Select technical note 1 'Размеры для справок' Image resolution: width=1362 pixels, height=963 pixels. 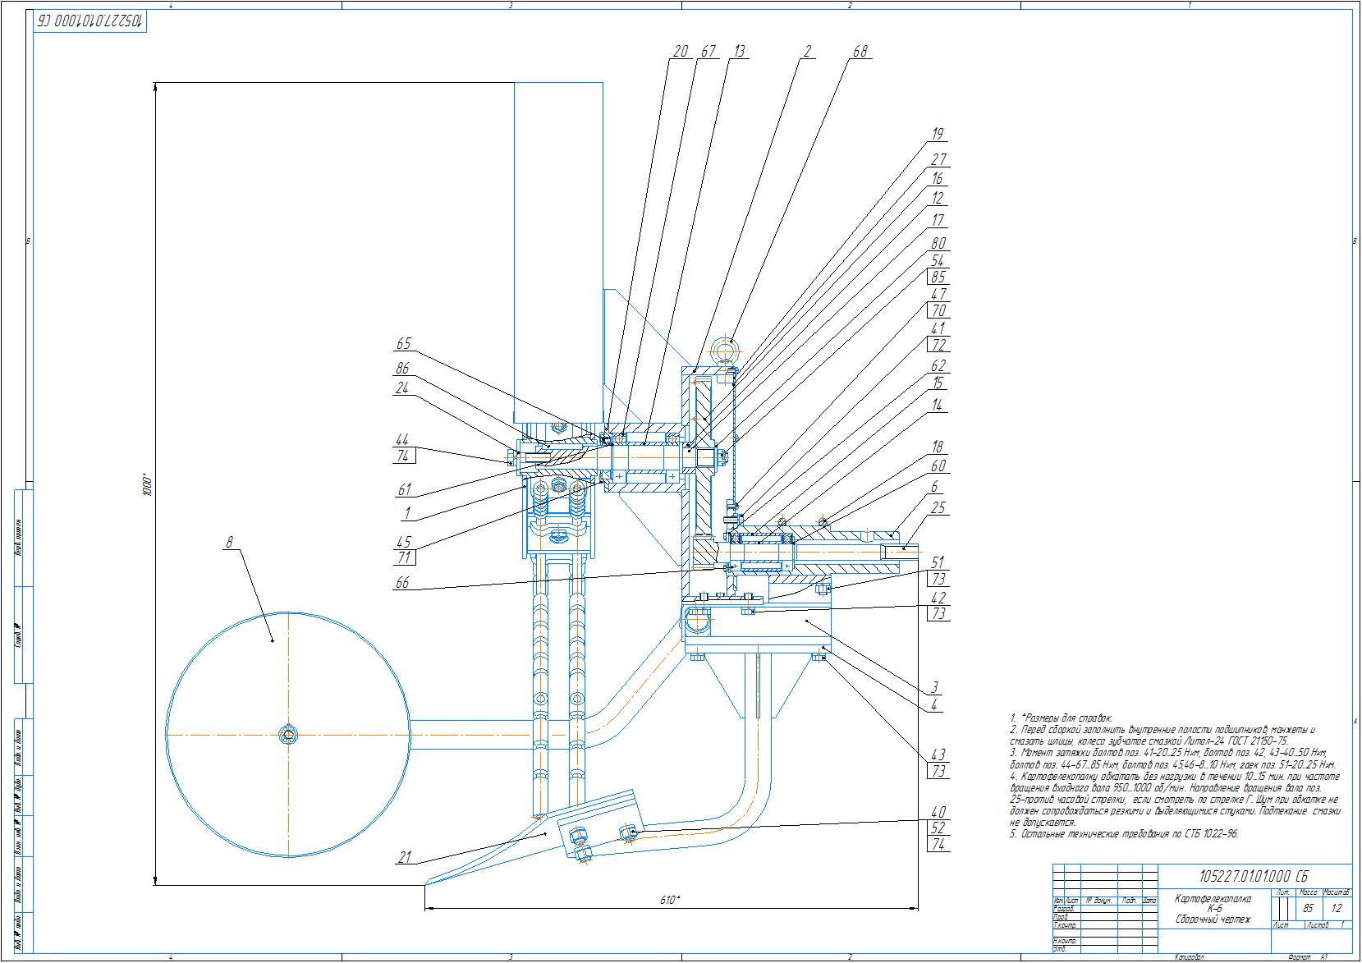[x=1062, y=717]
